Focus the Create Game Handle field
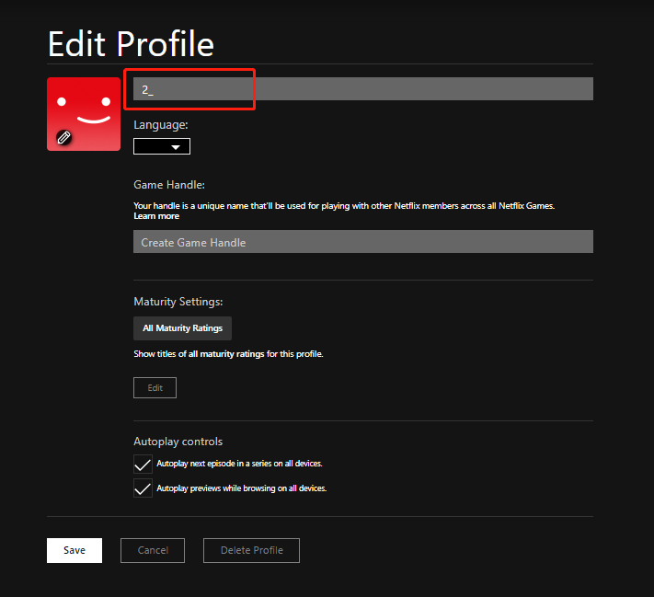Image resolution: width=654 pixels, height=597 pixels. [x=362, y=242]
